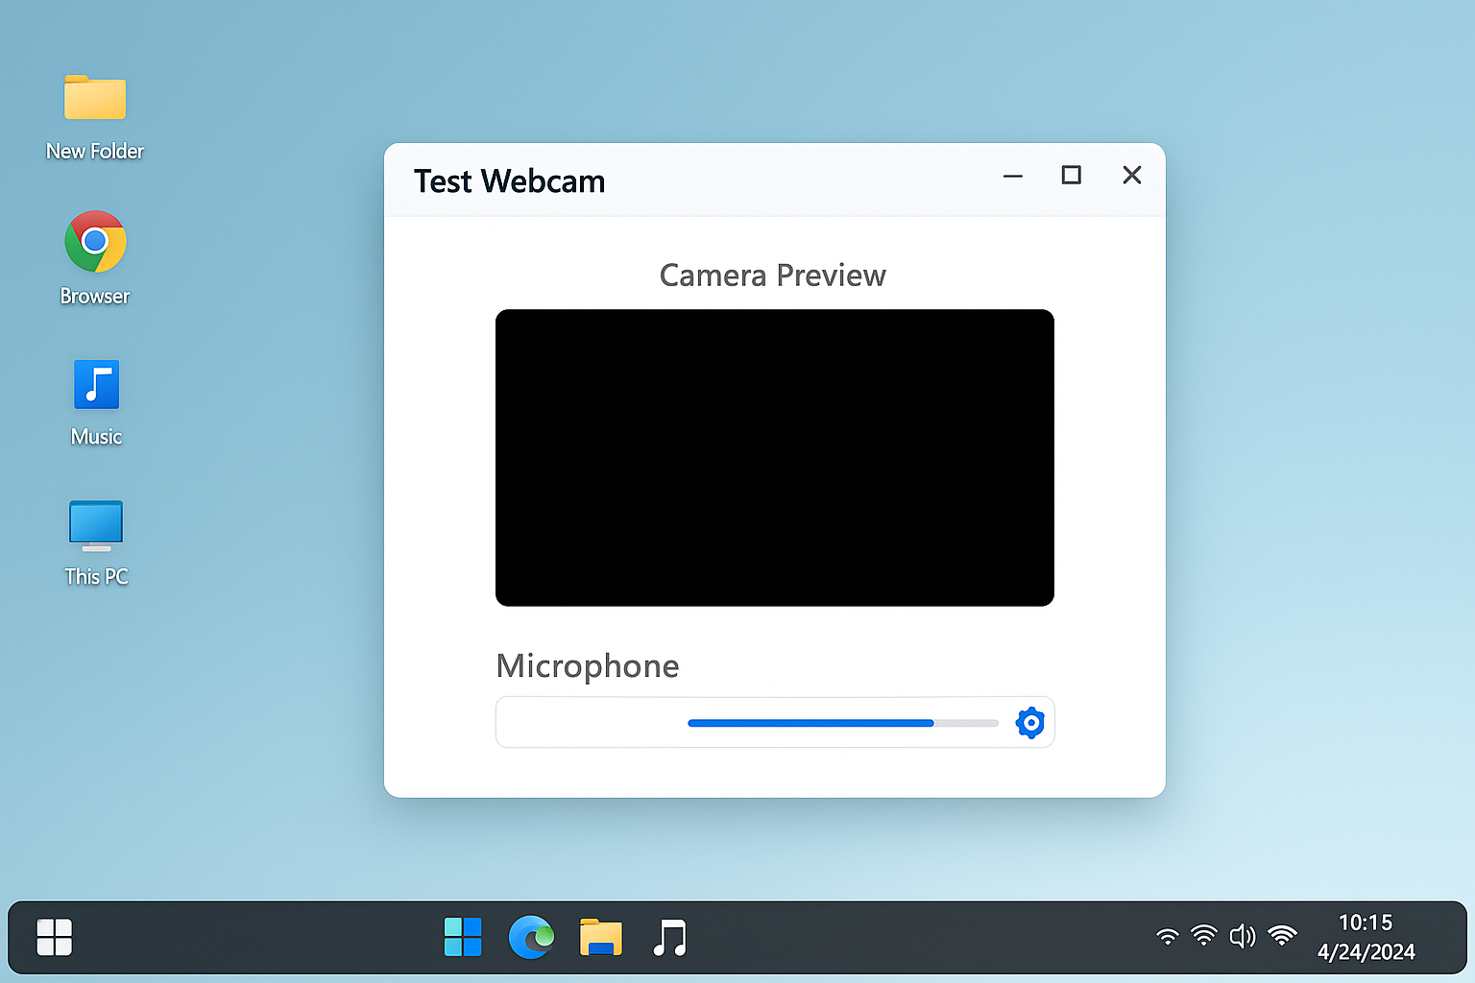This screenshot has width=1475, height=983.
Task: Open microphone settings via gear icon
Action: point(1029,723)
